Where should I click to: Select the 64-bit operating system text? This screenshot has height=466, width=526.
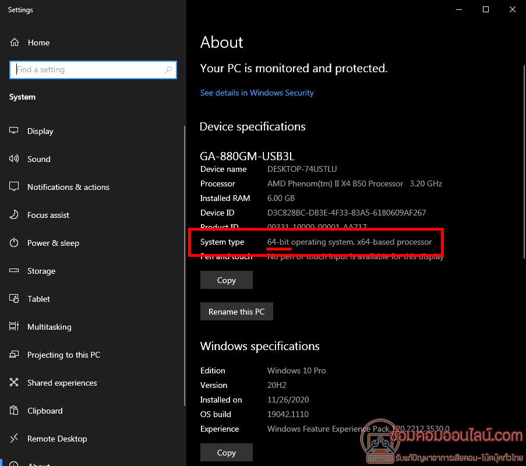coord(350,242)
